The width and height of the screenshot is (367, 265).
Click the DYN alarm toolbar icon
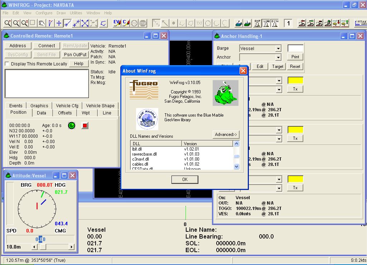click(x=275, y=23)
